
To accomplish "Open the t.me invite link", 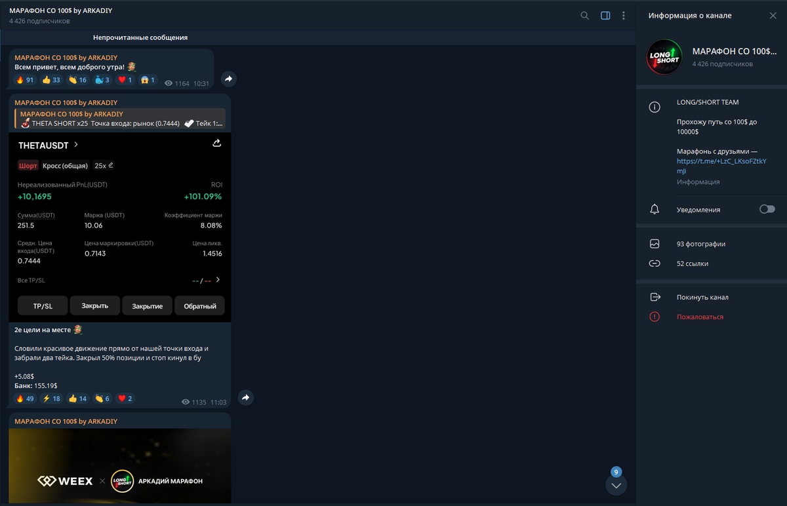I will coord(721,161).
